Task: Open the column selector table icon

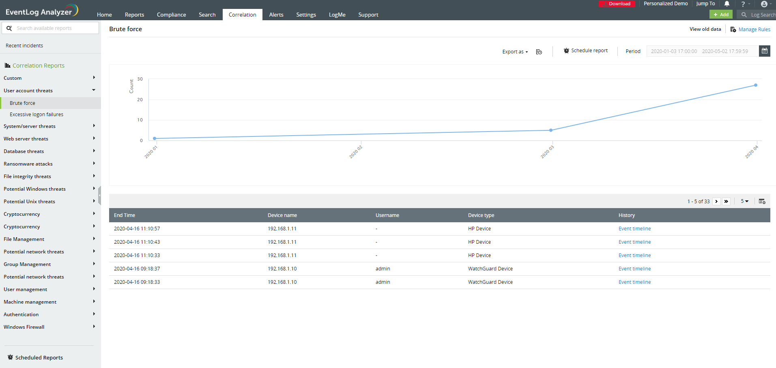Action: [x=762, y=201]
